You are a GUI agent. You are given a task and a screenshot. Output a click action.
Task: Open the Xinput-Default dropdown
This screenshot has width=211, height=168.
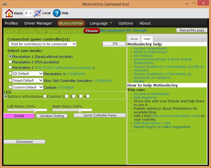pyautogui.click(x=27, y=80)
